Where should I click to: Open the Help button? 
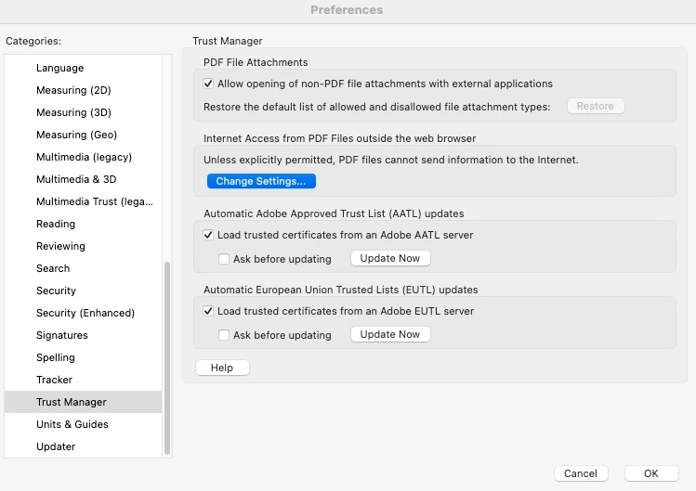[222, 368]
